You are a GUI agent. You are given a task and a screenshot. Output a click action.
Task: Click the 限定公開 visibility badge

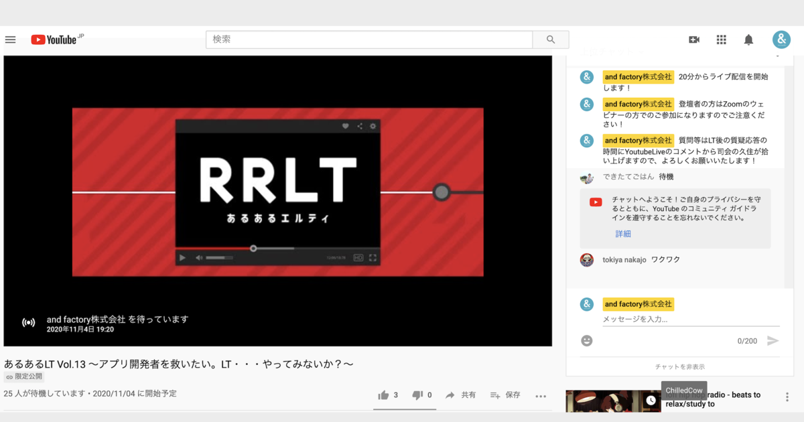coord(23,377)
